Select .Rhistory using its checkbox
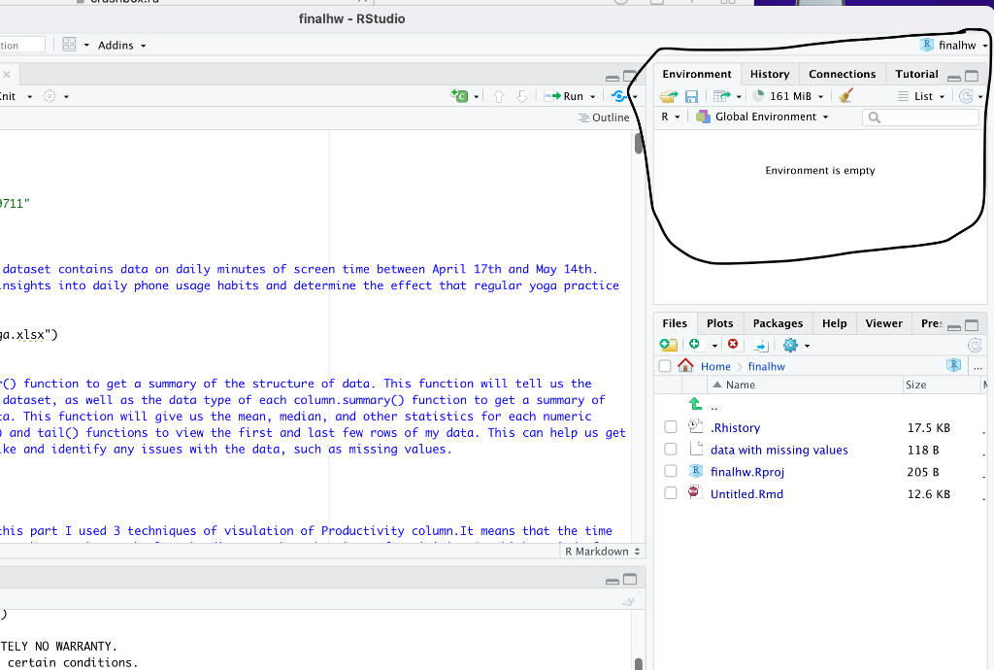Viewport: 994px width, 670px height. [x=671, y=427]
